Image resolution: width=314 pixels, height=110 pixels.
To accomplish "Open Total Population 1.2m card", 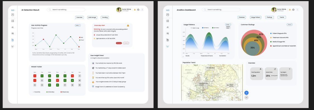I will (x=257, y=74).
